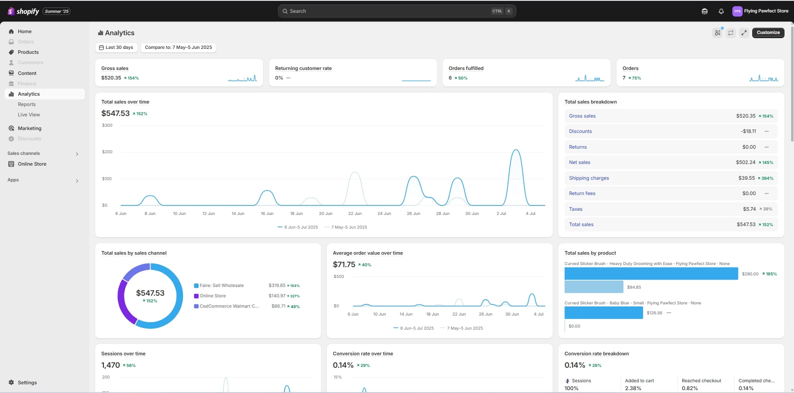
Task: Open the Last 30 days date picker
Action: click(116, 48)
